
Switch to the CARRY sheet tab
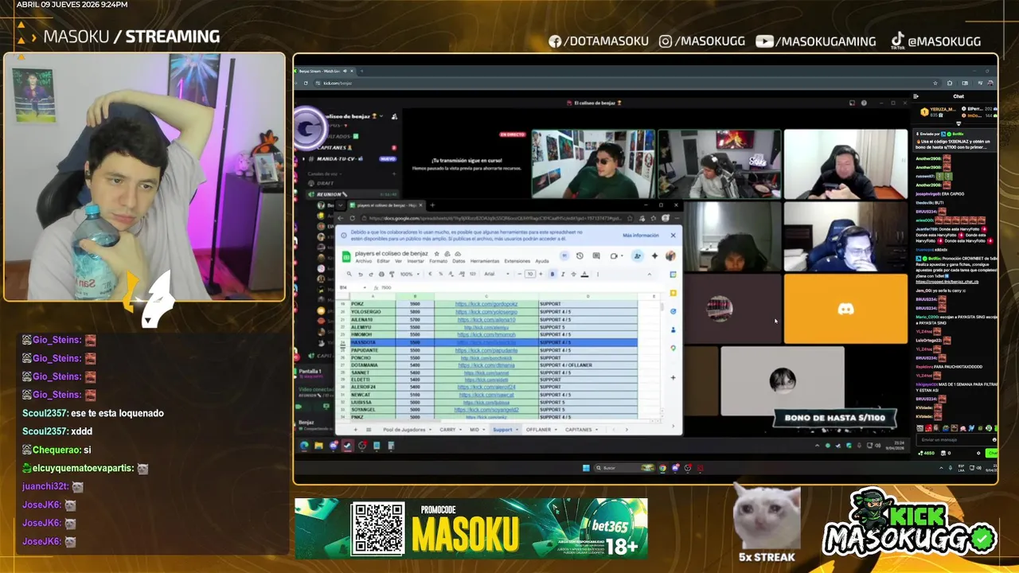pos(447,430)
